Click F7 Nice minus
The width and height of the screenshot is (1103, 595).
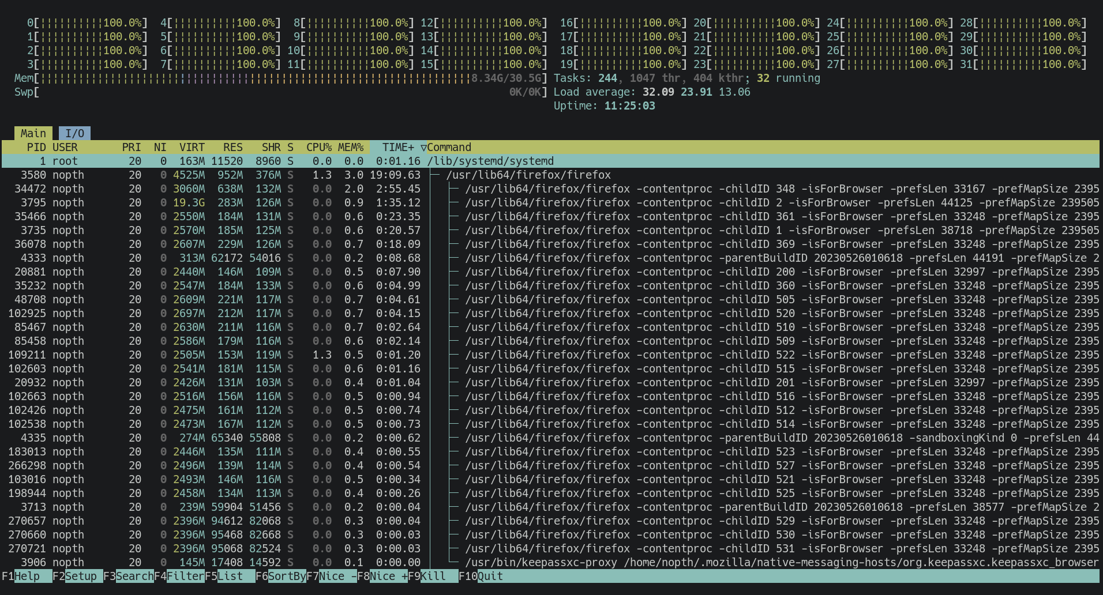click(331, 576)
